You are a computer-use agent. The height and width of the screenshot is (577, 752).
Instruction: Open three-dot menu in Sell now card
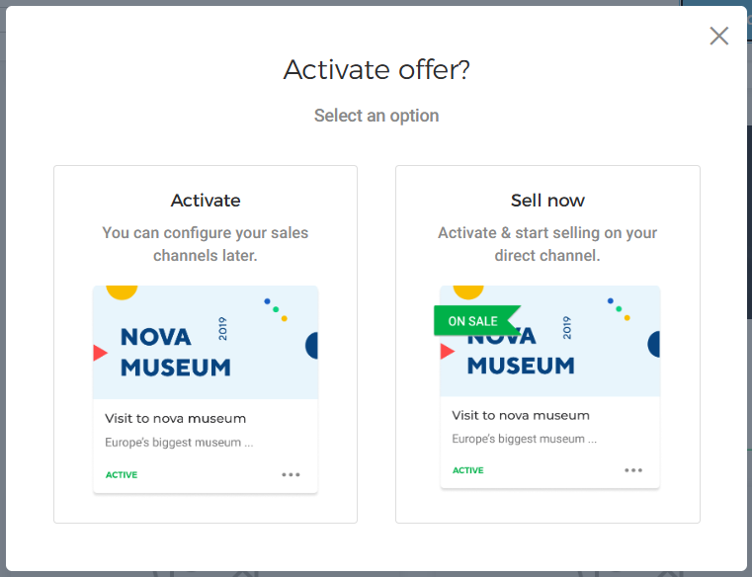pyautogui.click(x=633, y=470)
